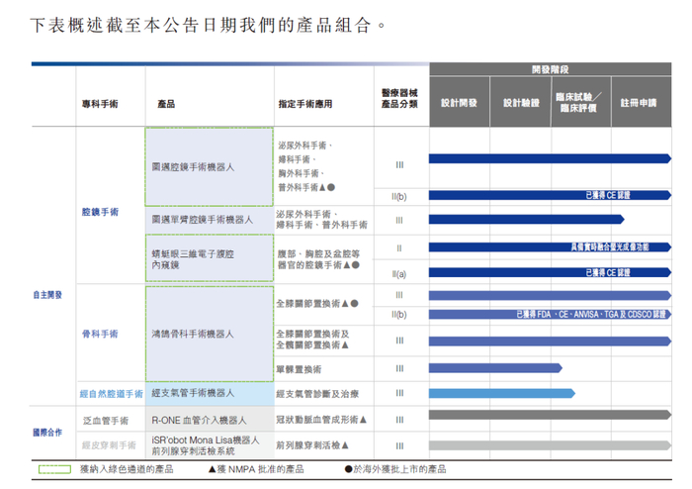Screen dimensions: 692x489
Task: Click the 蜻蜓眼三維電子腹腔內窺鏡 cell
Action: click(x=210, y=258)
